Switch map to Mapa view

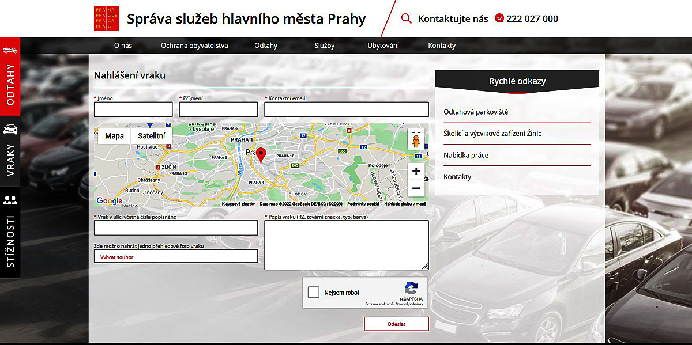coord(114,136)
